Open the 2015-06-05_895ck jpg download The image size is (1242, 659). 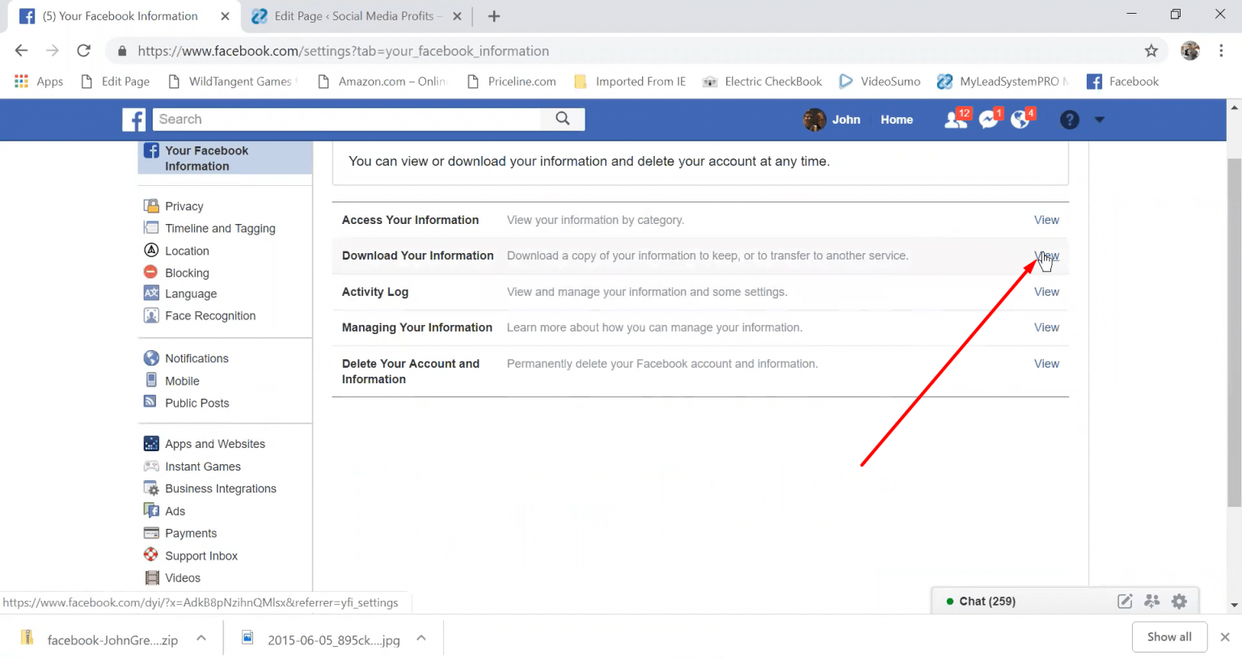click(321, 639)
